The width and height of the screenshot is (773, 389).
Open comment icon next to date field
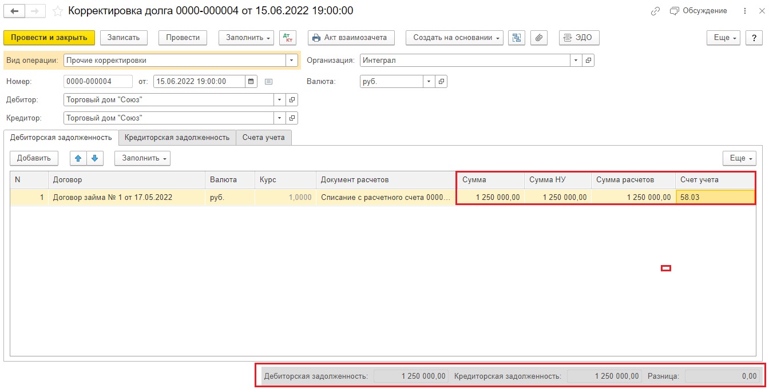[x=268, y=81]
